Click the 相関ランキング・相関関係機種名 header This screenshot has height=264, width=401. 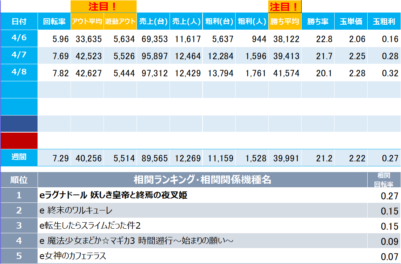[x=202, y=180]
